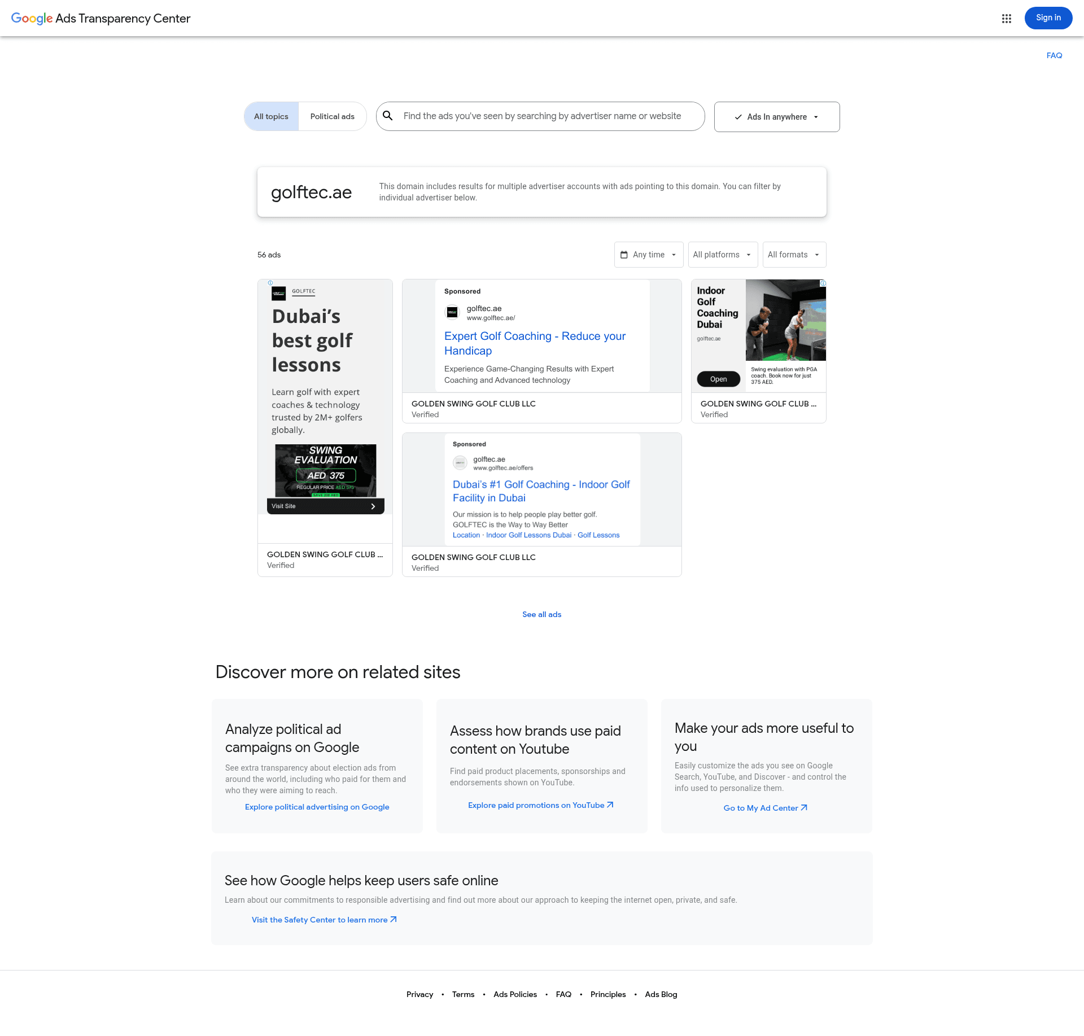The height and width of the screenshot is (1036, 1084).
Task: Click the Ads Transparency Center title
Action: 123,19
